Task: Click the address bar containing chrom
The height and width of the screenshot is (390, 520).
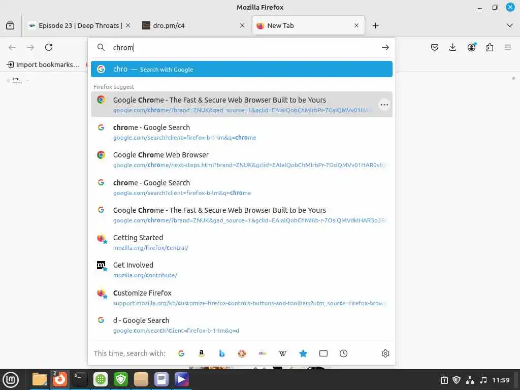Action: point(242,47)
